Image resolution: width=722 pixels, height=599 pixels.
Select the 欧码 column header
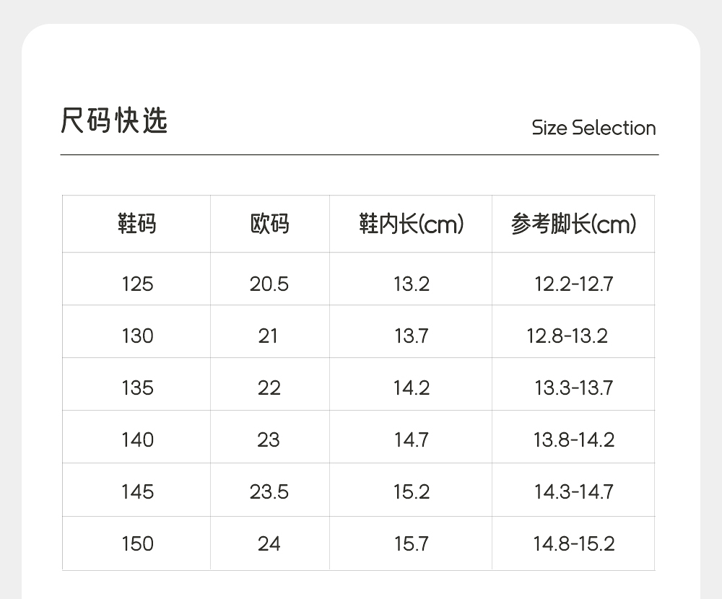pyautogui.click(x=269, y=224)
